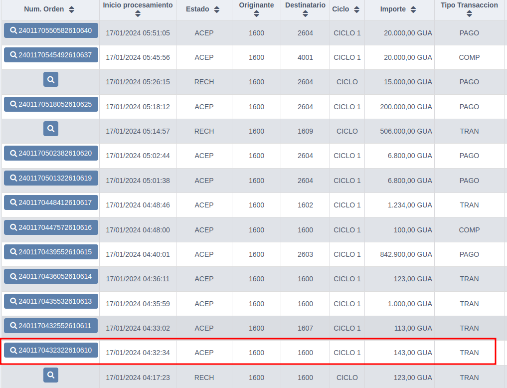507x388 pixels.
Task: Open order 2401170502382610620
Action: (51, 153)
